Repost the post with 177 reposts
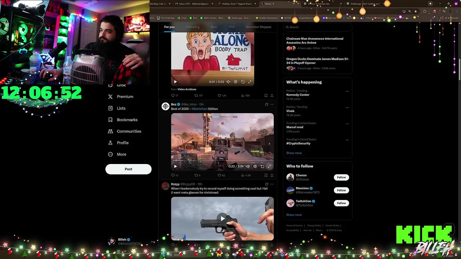This screenshot has width=461, height=259. [x=198, y=96]
